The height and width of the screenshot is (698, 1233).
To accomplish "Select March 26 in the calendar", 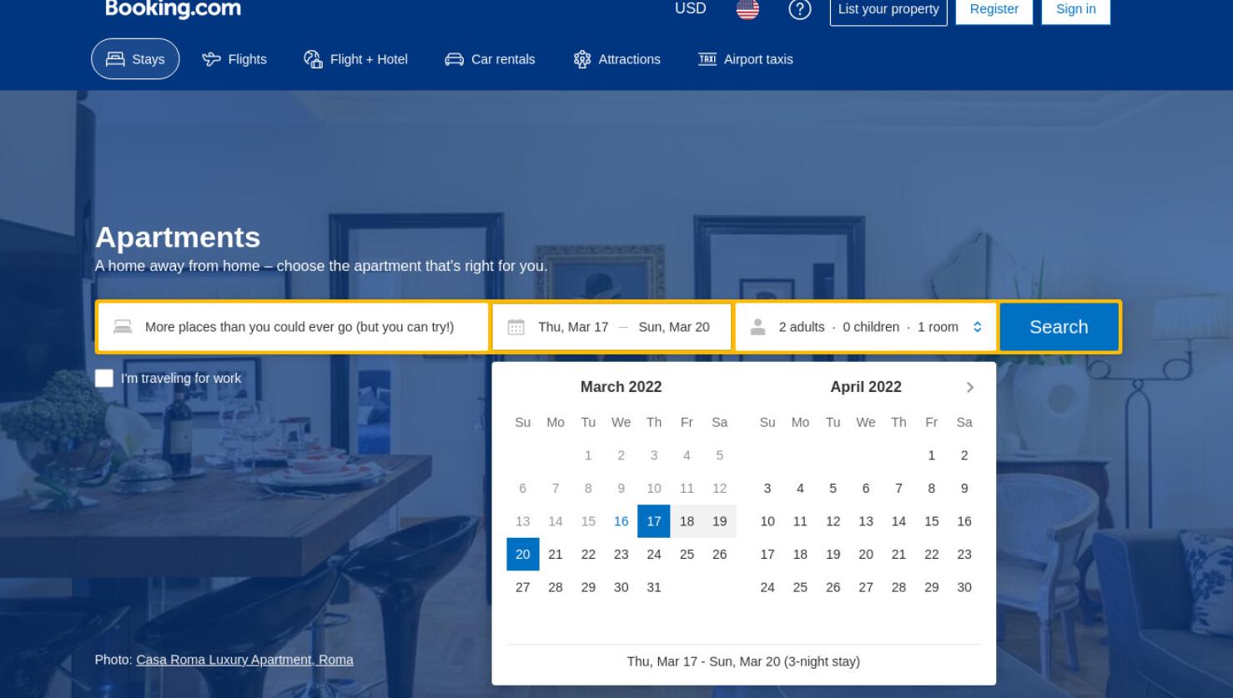I will coord(720,555).
